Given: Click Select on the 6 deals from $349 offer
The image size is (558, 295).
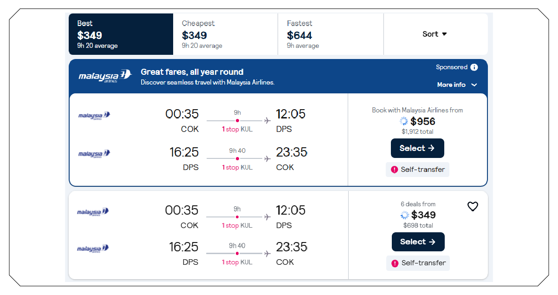Looking at the screenshot, I should pyautogui.click(x=418, y=242).
